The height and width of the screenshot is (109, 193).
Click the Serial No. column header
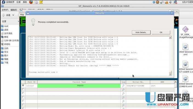[138, 82]
